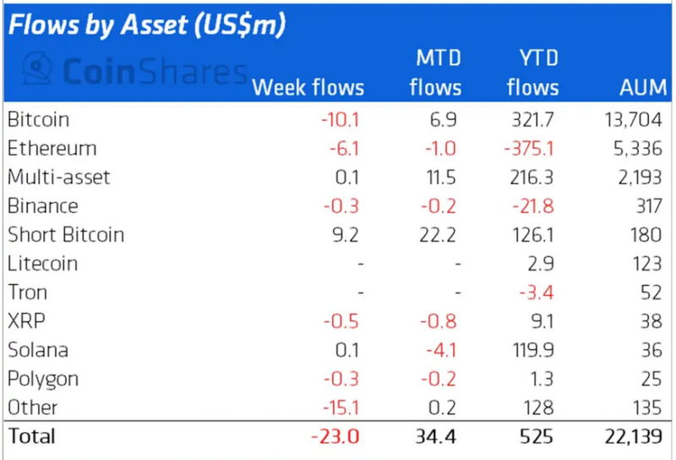Select the Week flows column header

point(308,88)
